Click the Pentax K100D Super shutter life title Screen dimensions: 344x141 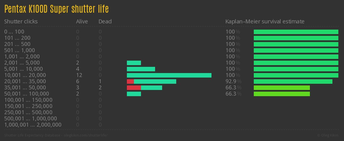click(56, 9)
